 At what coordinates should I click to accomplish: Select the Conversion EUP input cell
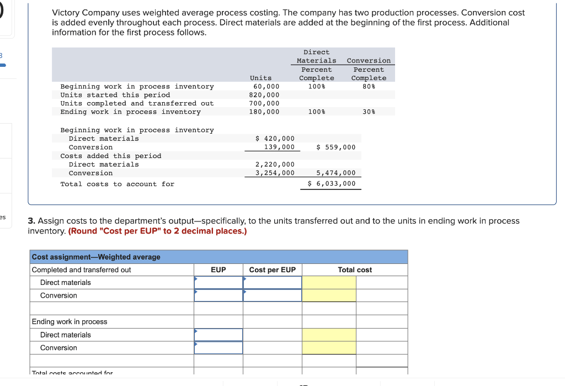[218, 295]
